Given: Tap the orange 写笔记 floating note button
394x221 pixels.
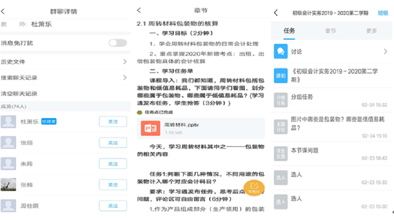Looking at the screenshot, I should [x=254, y=187].
